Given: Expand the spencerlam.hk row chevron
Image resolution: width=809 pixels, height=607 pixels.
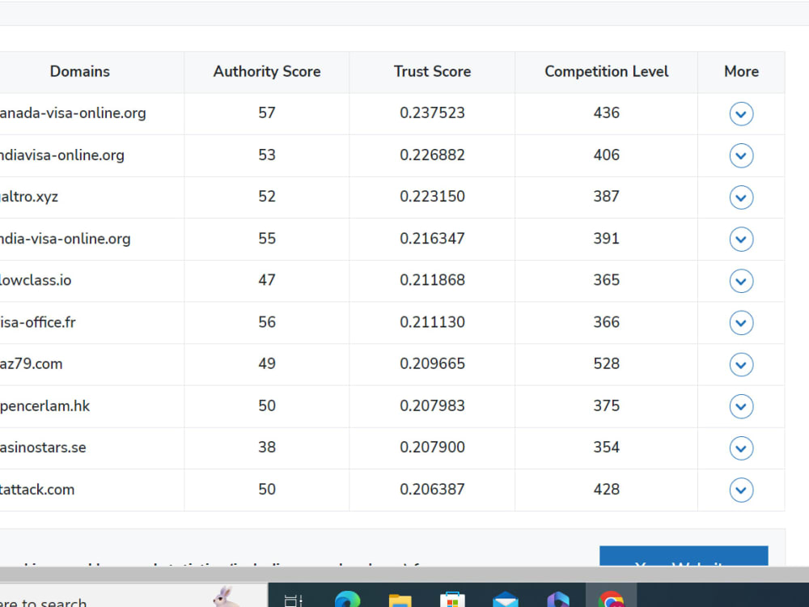Looking at the screenshot, I should pos(741,407).
